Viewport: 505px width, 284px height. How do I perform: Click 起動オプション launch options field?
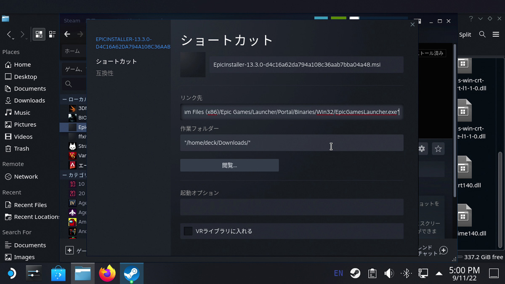click(292, 207)
